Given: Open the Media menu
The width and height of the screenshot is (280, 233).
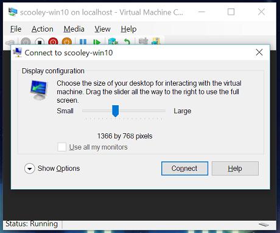Looking at the screenshot, I should (x=74, y=29).
